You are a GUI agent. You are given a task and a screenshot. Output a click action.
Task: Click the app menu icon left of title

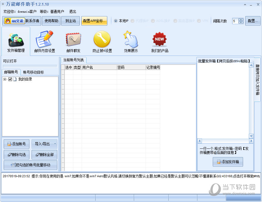tap(3, 4)
